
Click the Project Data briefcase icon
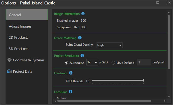10,71
